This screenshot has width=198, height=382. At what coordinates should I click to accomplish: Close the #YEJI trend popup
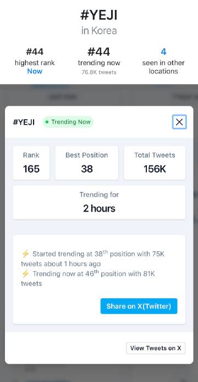(x=179, y=122)
